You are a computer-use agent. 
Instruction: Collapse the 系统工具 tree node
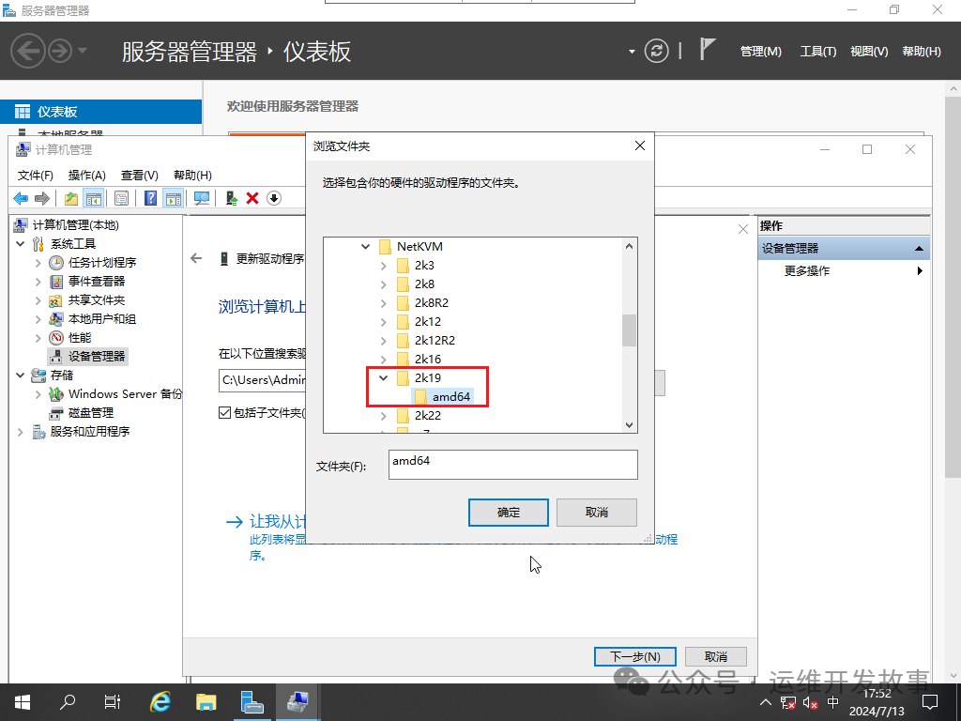click(21, 243)
